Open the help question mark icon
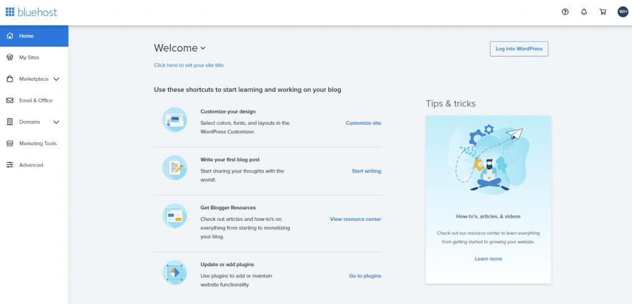 (565, 12)
